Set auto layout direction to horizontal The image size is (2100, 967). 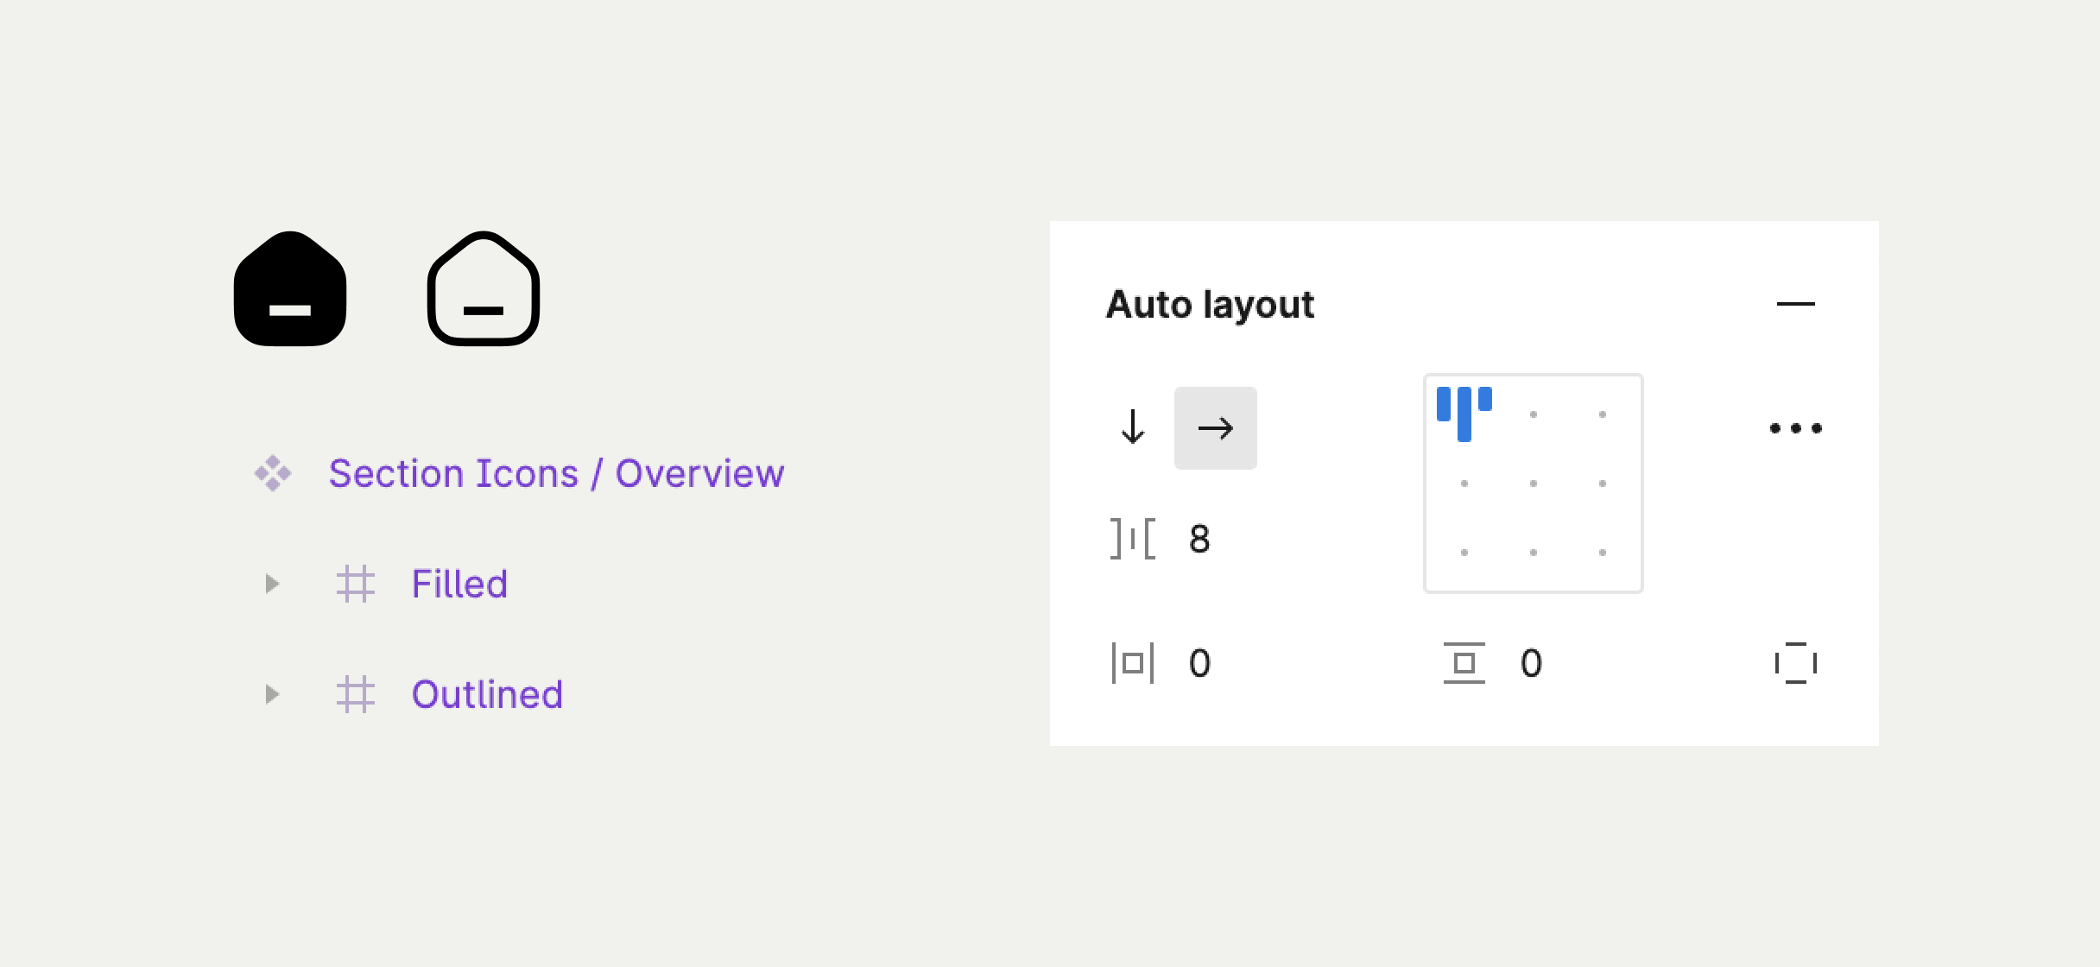tap(1215, 428)
